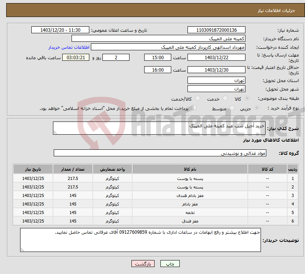Click the تاریخ نیاز column header

[x=33, y=169]
